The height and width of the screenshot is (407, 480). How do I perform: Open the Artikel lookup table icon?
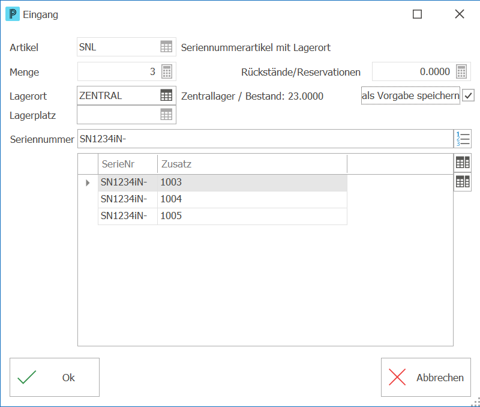tap(166, 47)
